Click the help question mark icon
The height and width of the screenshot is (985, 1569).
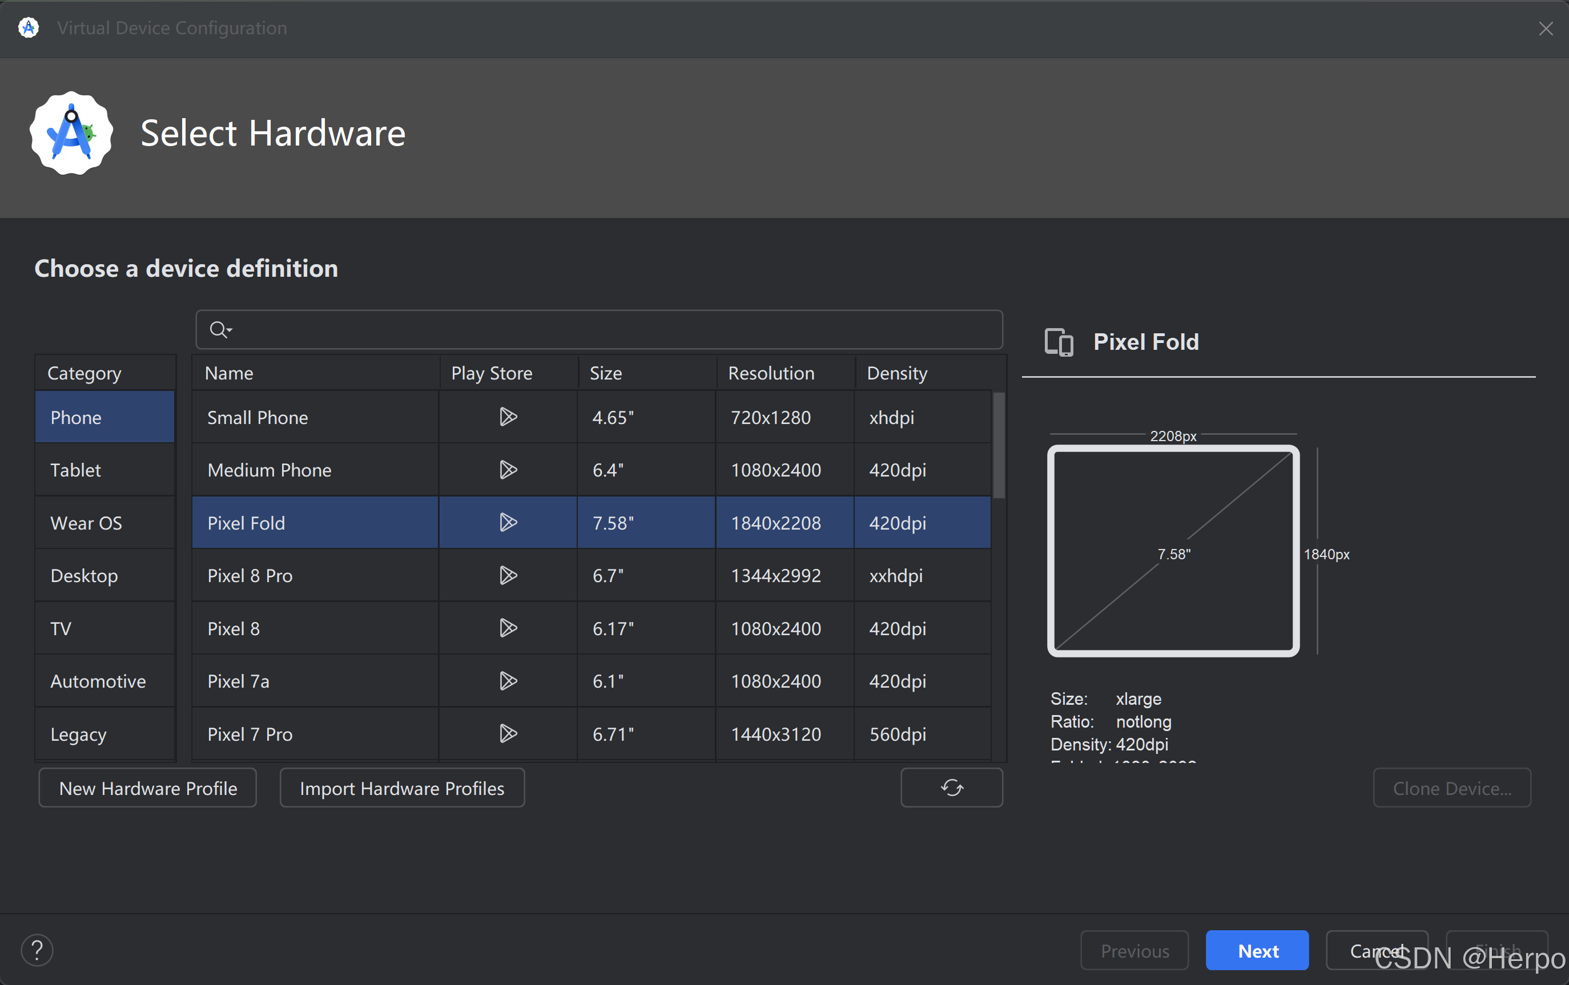[x=37, y=950]
